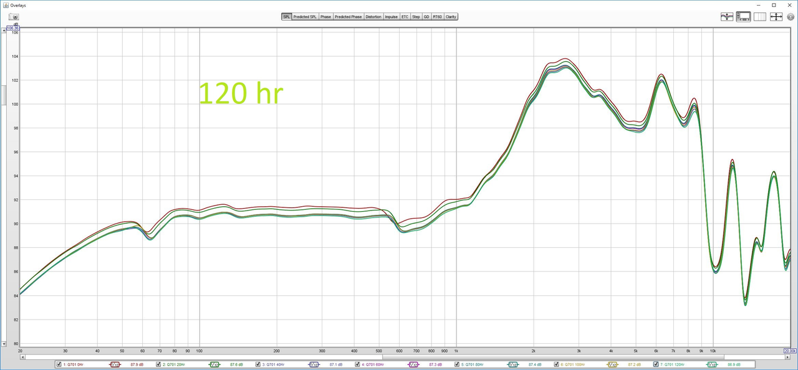Click the frequency axis grid icon

pyautogui.click(x=759, y=17)
